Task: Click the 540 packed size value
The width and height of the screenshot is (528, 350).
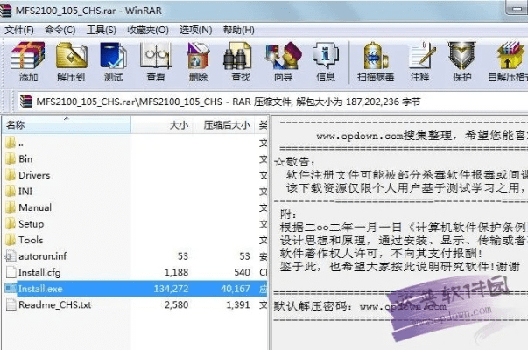Action: [x=243, y=272]
